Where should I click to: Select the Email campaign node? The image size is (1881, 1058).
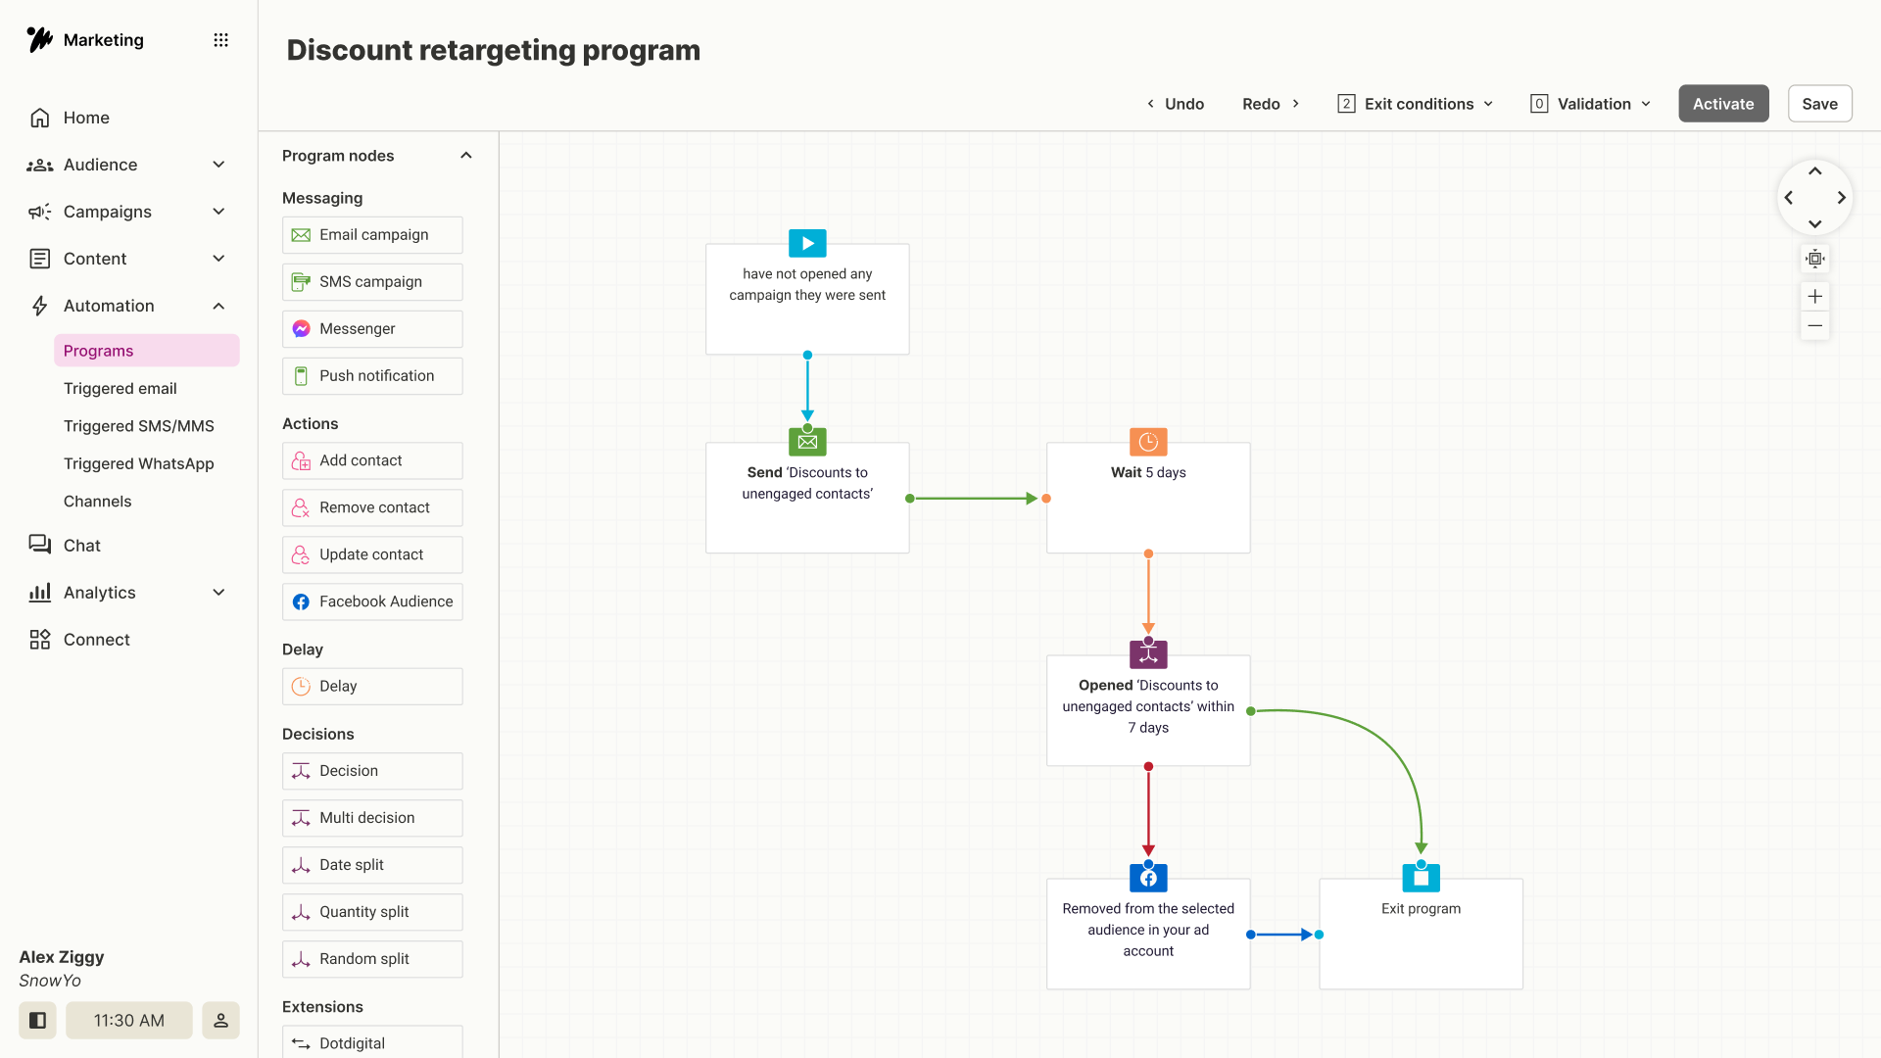coord(372,235)
